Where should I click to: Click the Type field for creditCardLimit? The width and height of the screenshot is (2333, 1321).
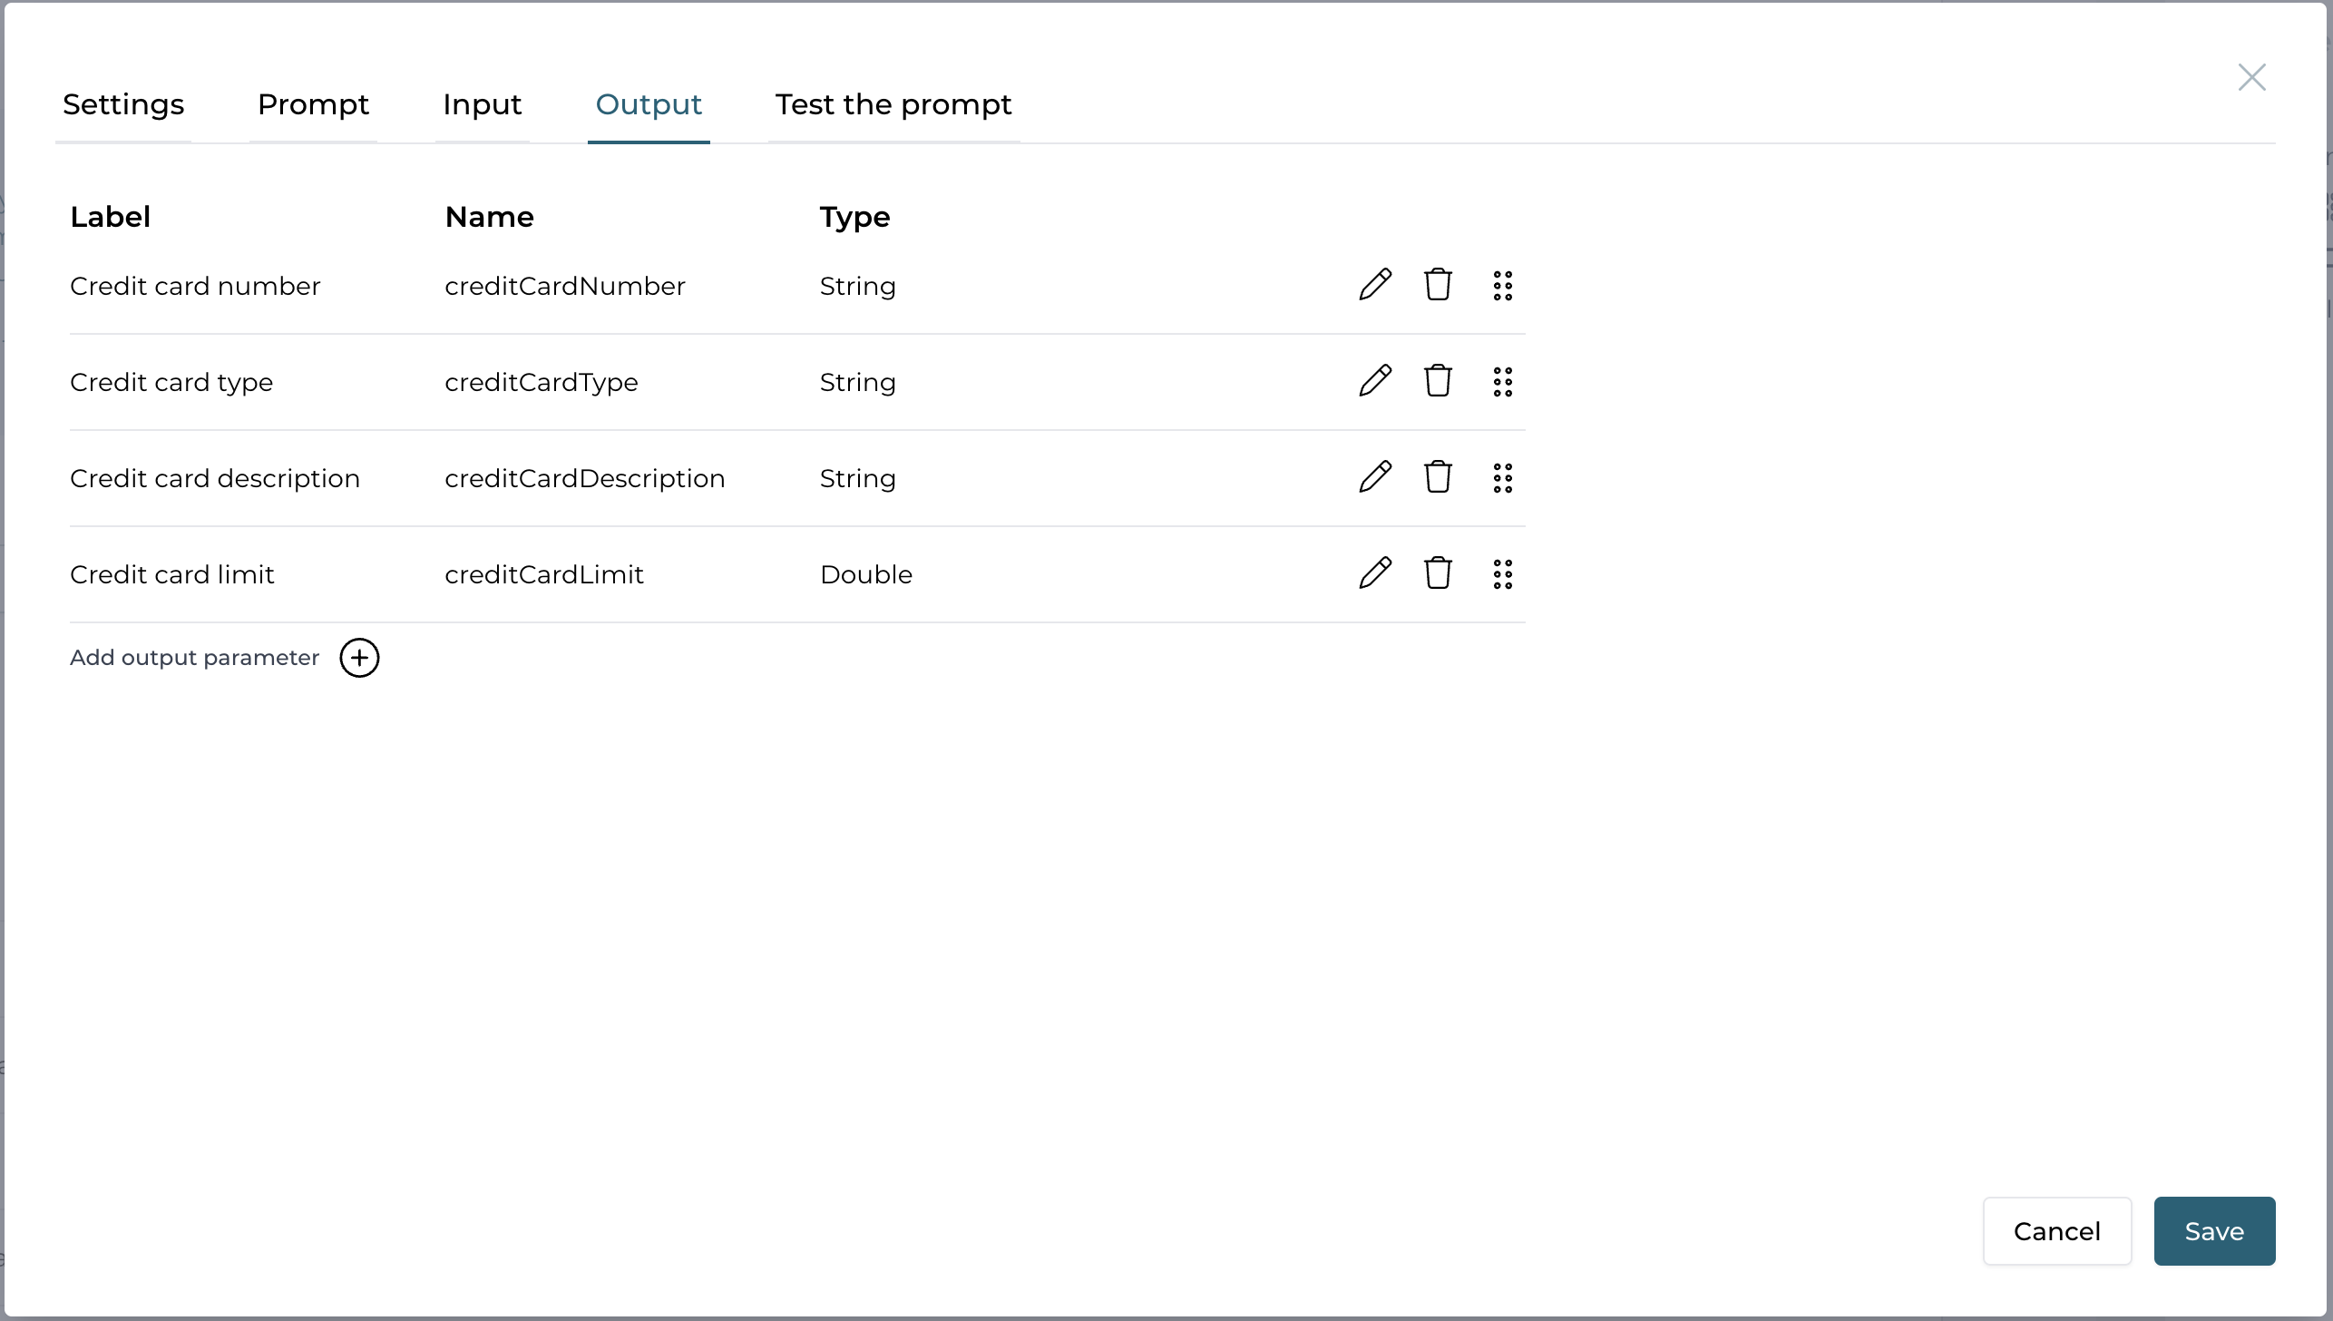tap(865, 574)
